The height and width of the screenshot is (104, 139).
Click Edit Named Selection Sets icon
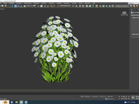58,6
